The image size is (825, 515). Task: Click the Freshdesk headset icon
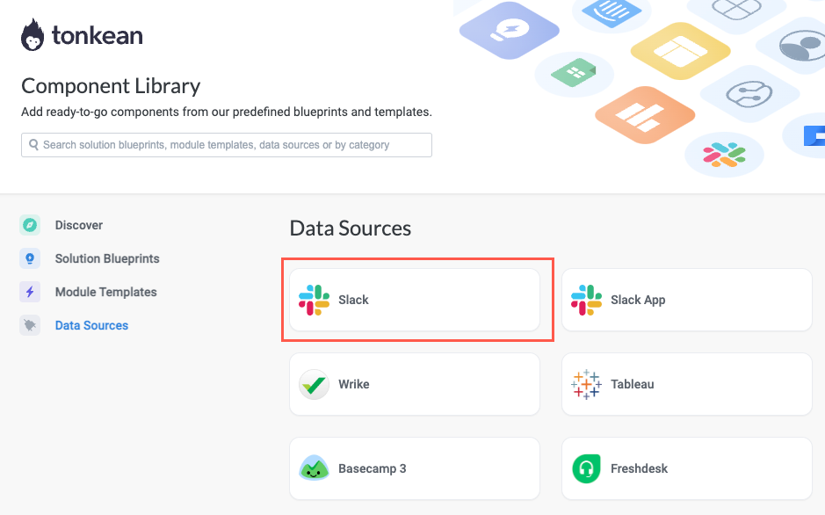[586, 468]
